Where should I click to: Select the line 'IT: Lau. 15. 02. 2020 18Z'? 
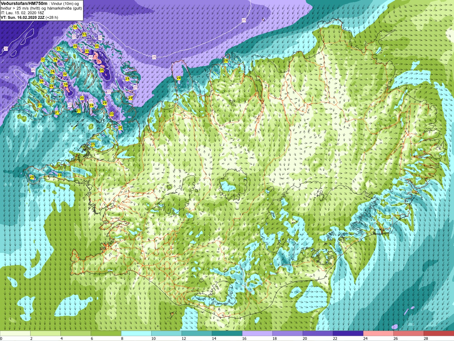tap(22, 12)
